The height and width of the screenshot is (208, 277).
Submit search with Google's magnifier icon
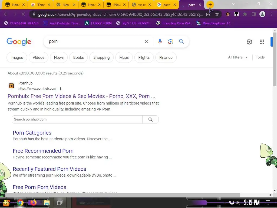point(181,41)
